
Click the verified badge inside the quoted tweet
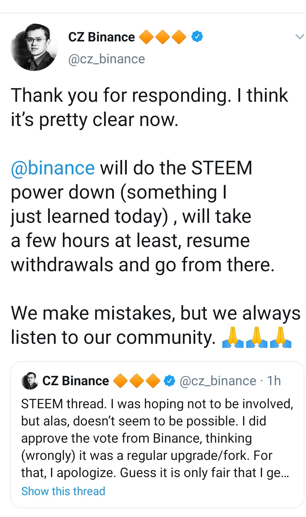tap(169, 381)
